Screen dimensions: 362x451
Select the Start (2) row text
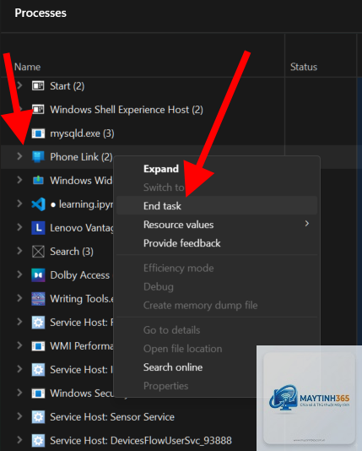pos(68,85)
